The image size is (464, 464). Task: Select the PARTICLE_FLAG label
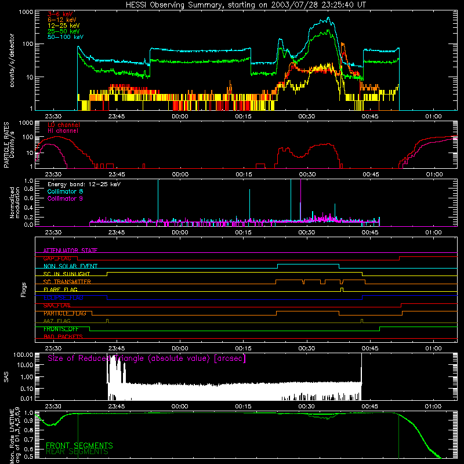click(65, 313)
